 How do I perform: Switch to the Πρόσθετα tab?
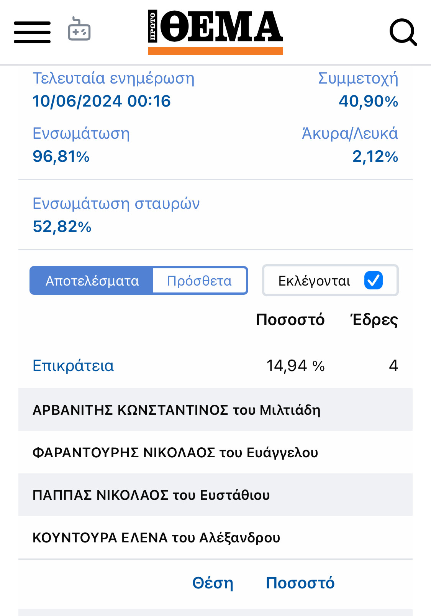click(x=200, y=281)
